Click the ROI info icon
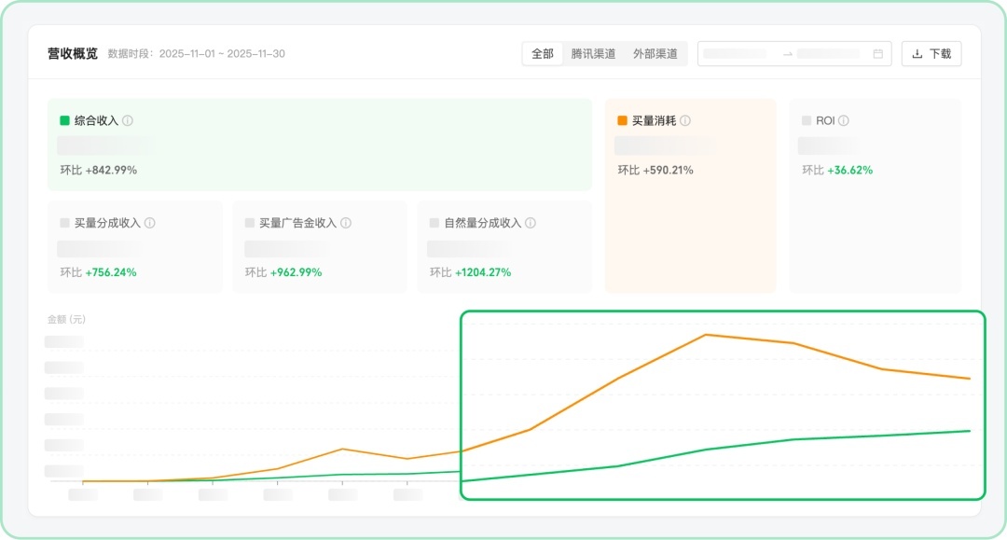Screen dimensions: 1007x540 coord(844,121)
